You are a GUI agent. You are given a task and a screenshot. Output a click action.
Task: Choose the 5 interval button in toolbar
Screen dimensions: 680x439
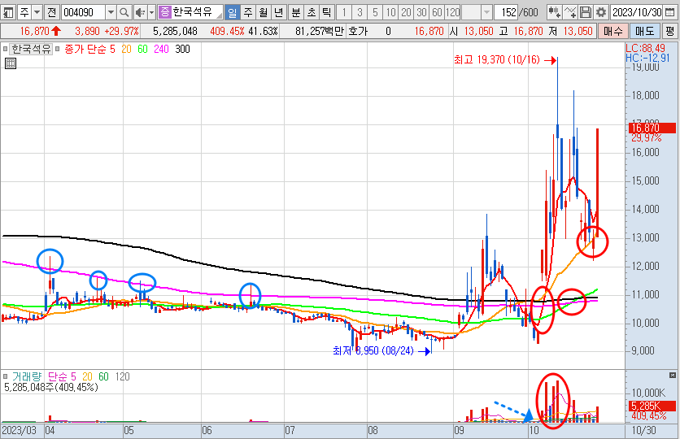click(375, 12)
